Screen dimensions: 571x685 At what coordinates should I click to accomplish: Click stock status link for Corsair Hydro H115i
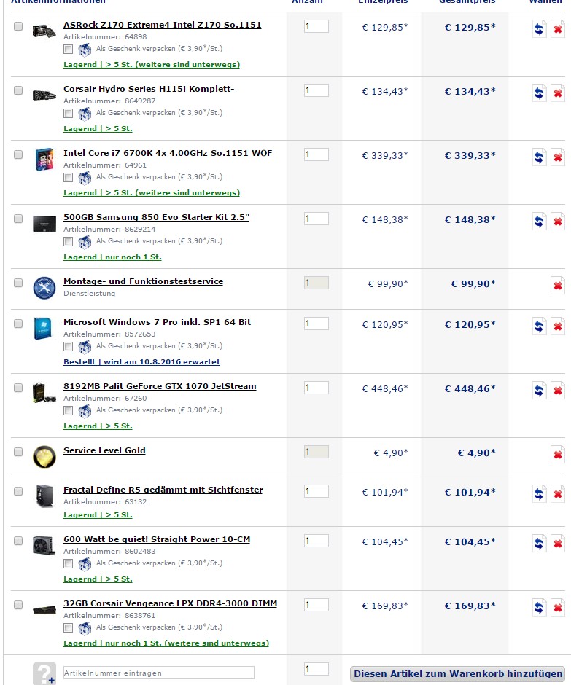pos(98,129)
